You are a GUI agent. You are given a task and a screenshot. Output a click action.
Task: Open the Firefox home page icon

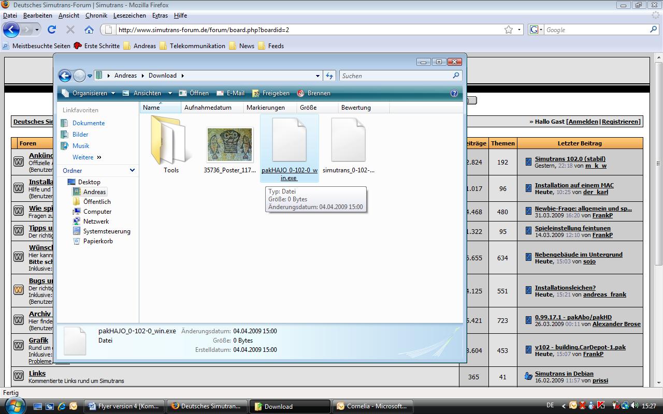click(89, 29)
